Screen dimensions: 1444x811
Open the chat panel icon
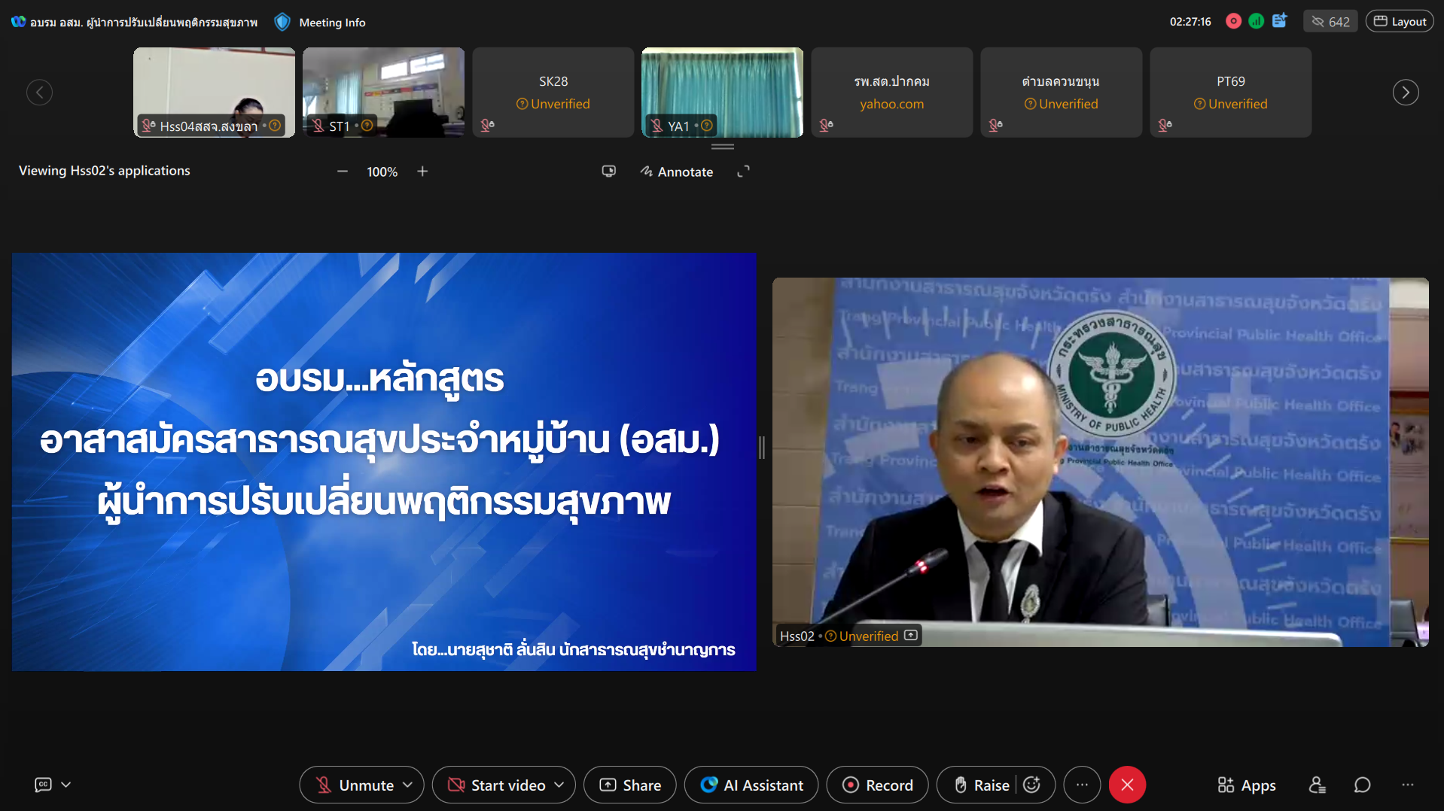click(x=1362, y=785)
